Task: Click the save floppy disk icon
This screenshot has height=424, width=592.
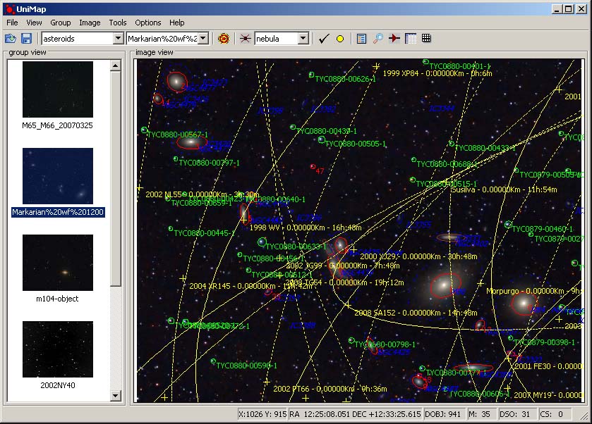Action: click(x=26, y=39)
